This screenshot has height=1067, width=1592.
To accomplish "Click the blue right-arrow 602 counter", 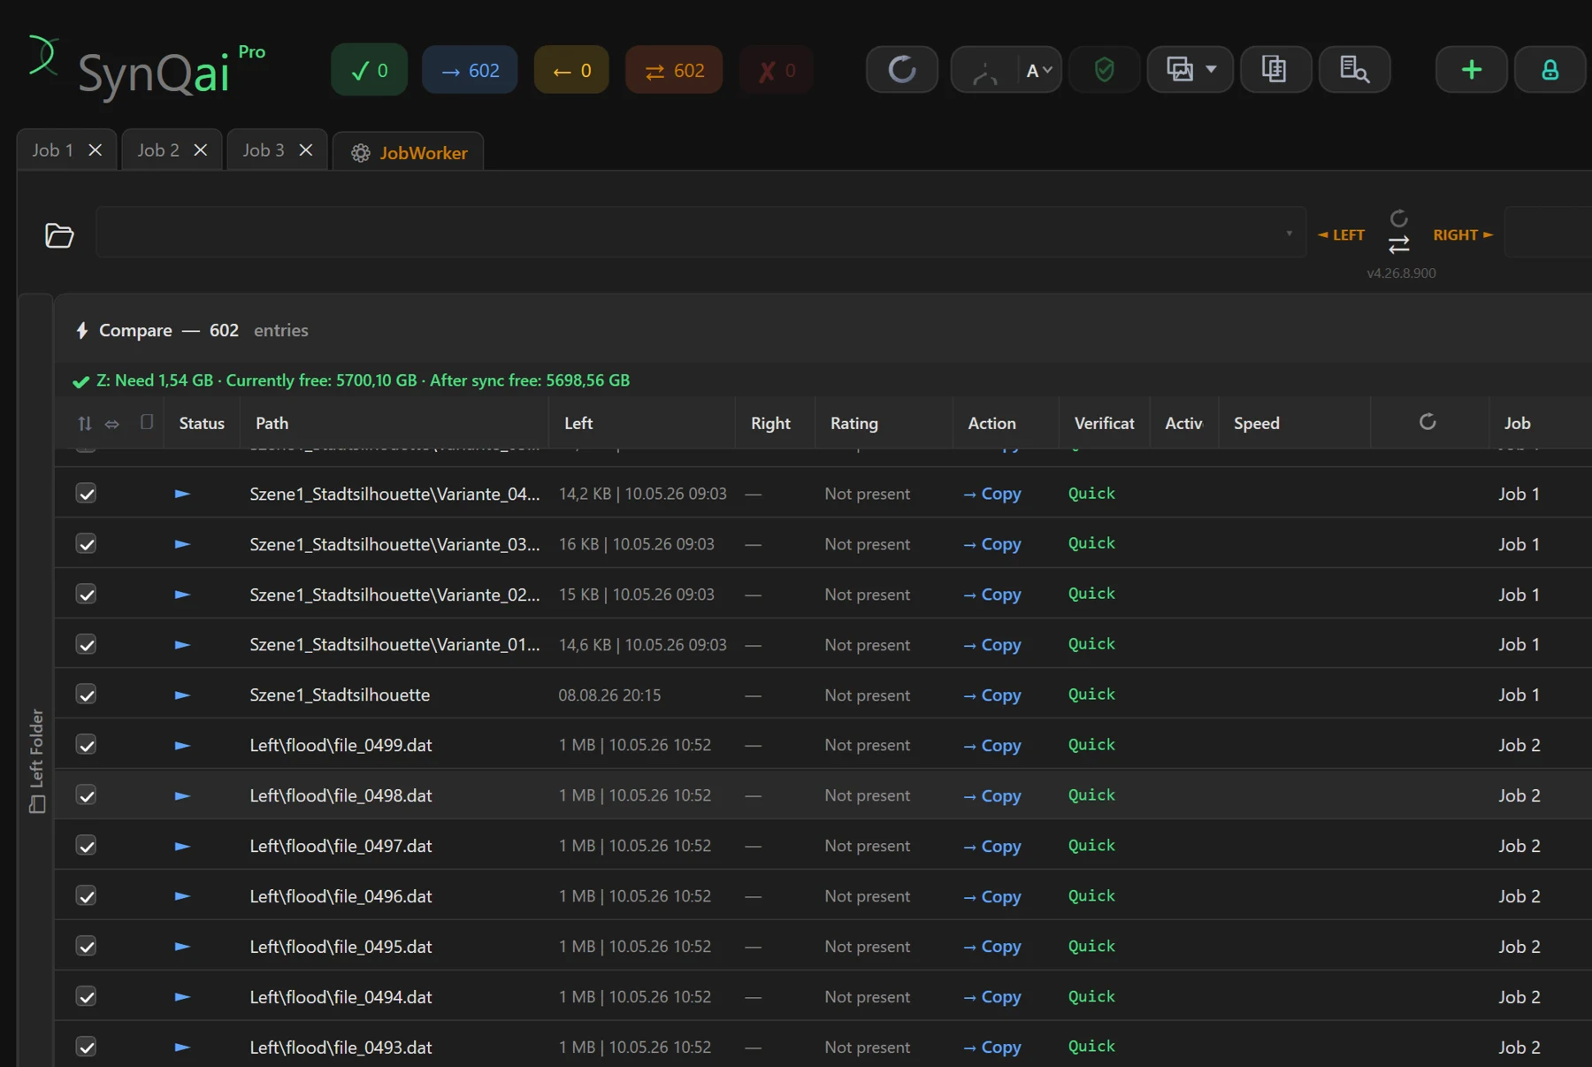I will coord(470,70).
